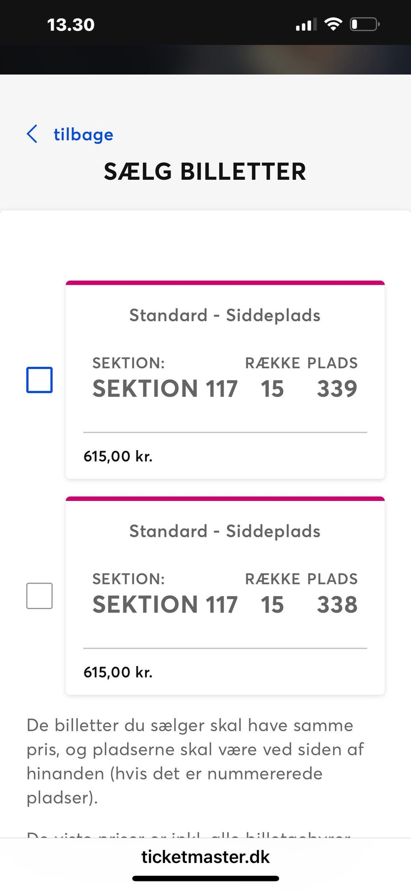This screenshot has height=890, width=411.
Task: Click the 'SÆLG BILLETTER' page heading
Action: tap(205, 172)
